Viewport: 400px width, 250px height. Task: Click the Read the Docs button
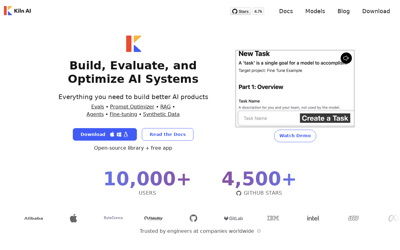[x=167, y=134]
